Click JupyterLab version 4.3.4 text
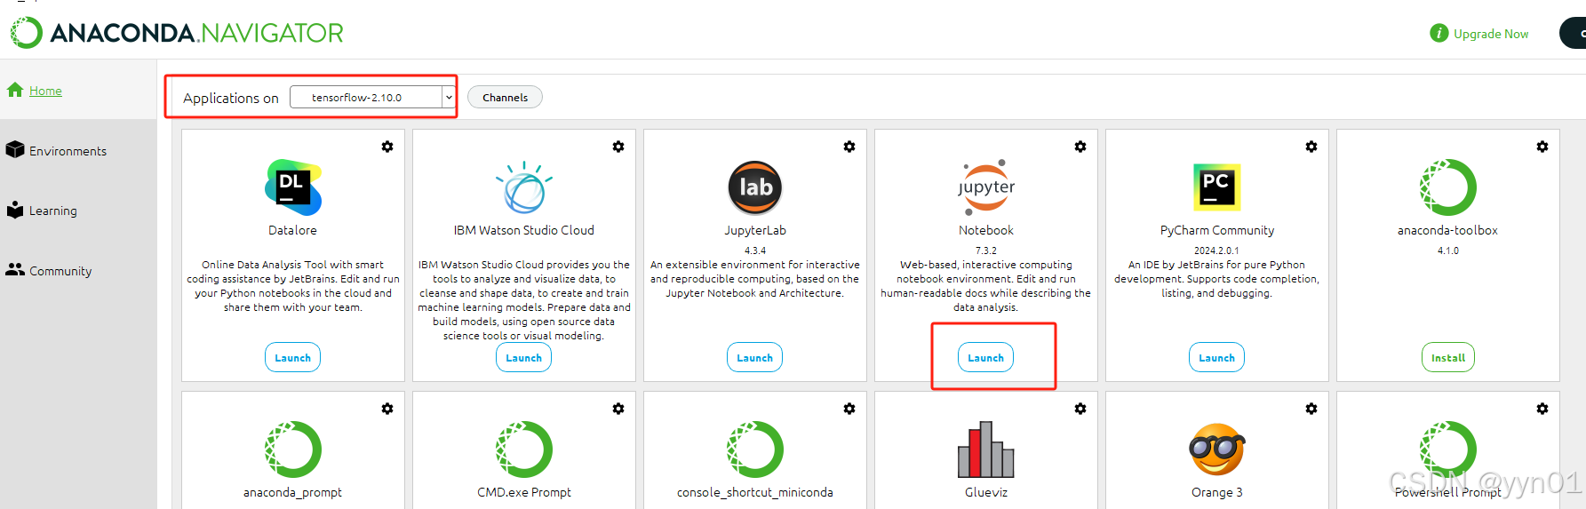 tap(755, 251)
